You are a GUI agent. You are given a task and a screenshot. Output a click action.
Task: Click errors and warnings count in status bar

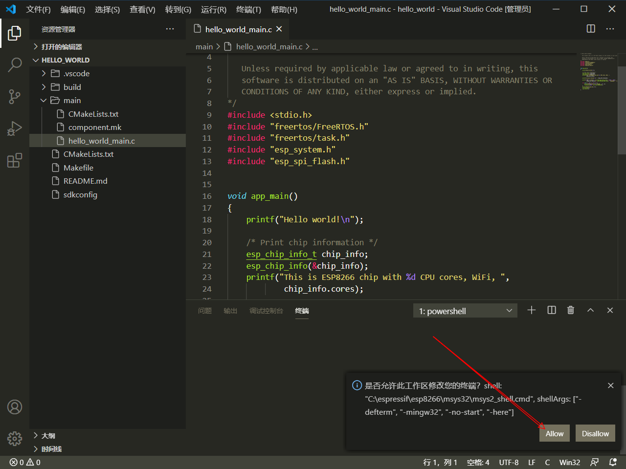tap(25, 462)
